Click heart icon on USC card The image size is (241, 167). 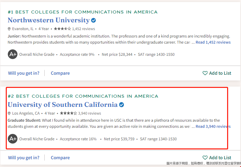(205, 158)
